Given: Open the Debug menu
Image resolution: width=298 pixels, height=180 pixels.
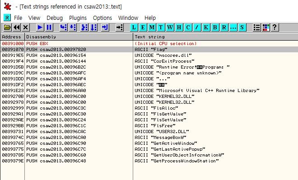Looking at the screenshot, I should 55,18.
